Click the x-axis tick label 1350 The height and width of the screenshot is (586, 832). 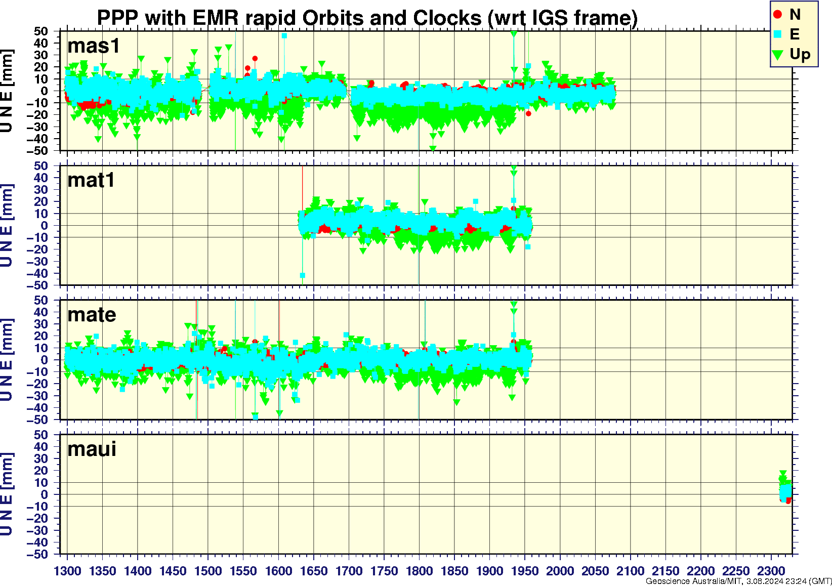coord(103,571)
